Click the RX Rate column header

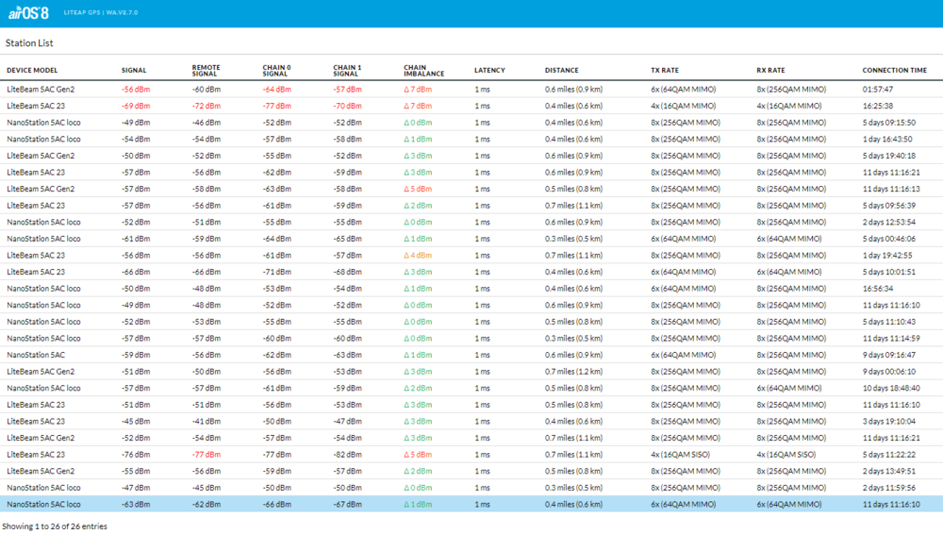[x=770, y=71]
